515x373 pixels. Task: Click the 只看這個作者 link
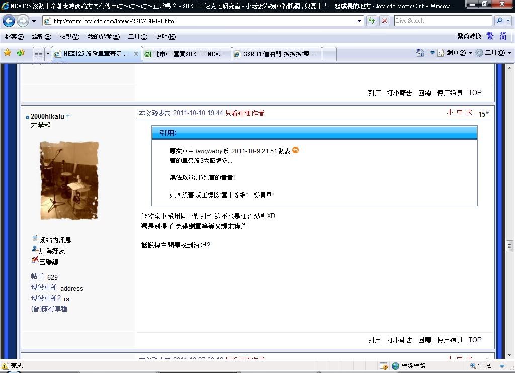coord(244,113)
